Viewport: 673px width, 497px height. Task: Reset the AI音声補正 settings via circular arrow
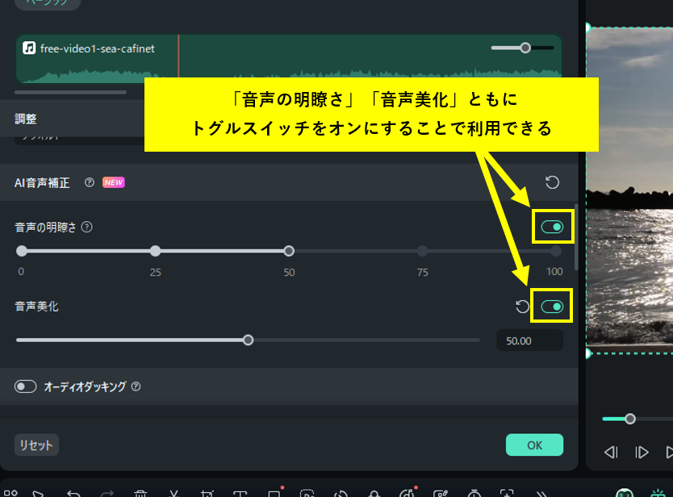pos(552,182)
